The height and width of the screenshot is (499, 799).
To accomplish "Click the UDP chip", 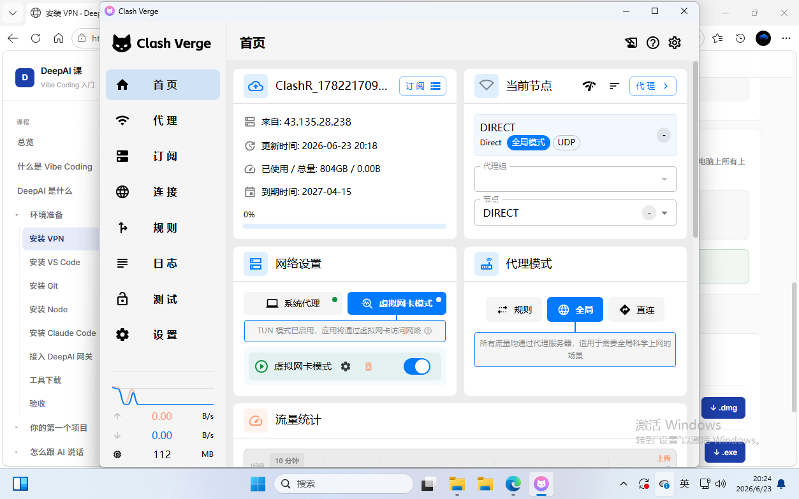I will (566, 143).
